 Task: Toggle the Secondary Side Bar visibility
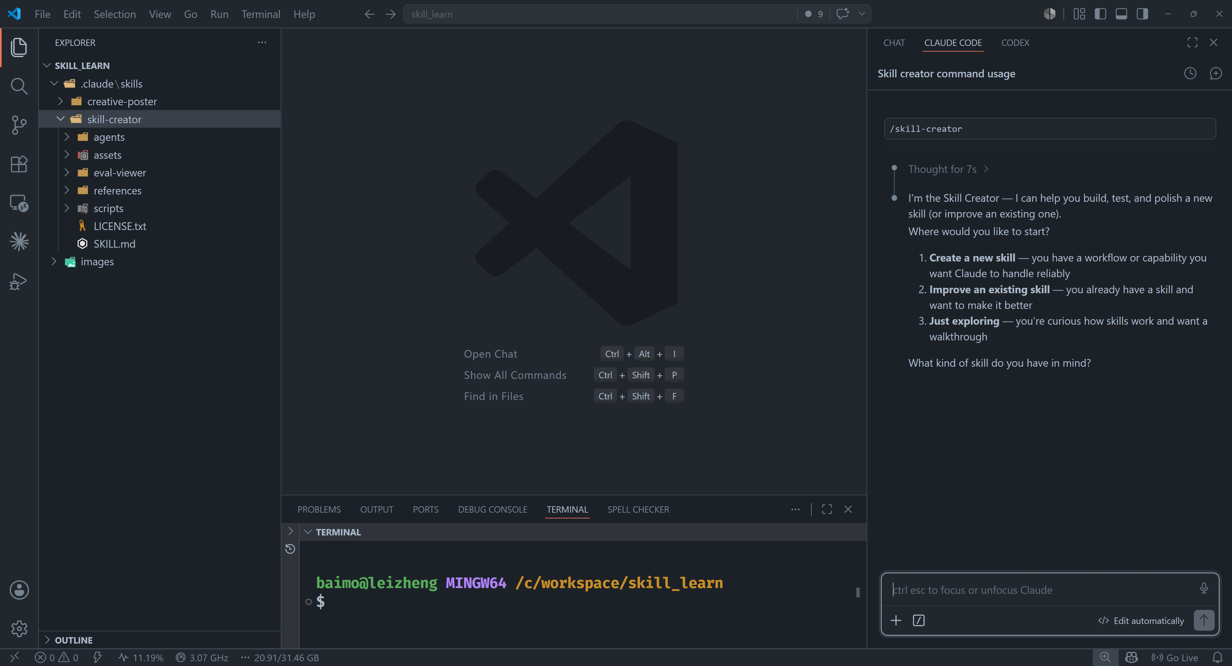pos(1142,14)
